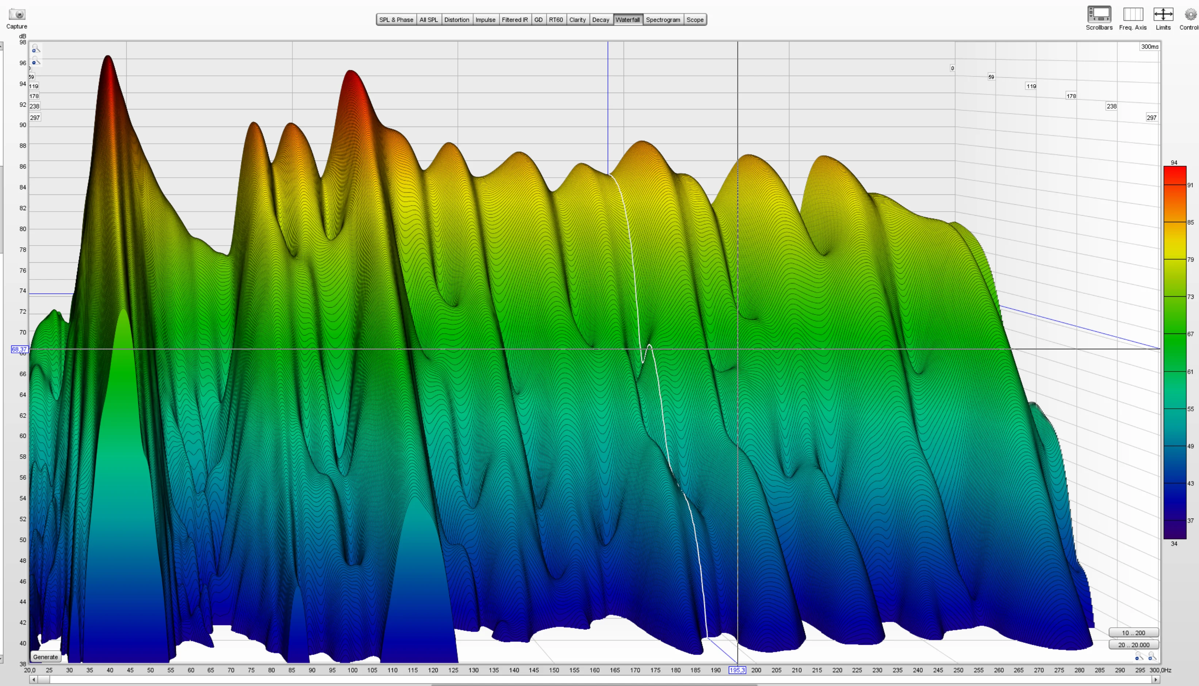Click the 195,3 Hz cursor readout
This screenshot has height=686, width=1199.
[x=737, y=670]
